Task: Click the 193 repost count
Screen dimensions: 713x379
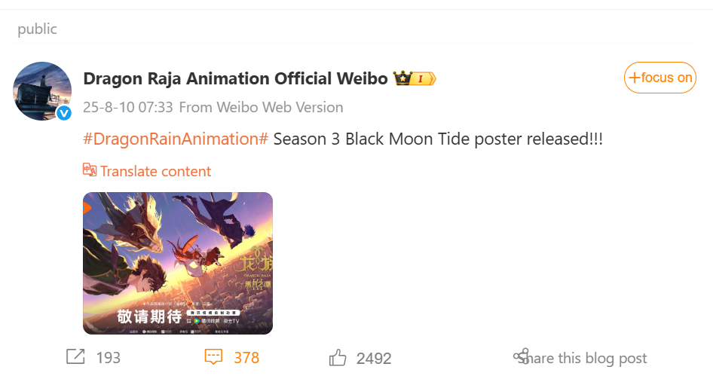Action: coord(109,358)
